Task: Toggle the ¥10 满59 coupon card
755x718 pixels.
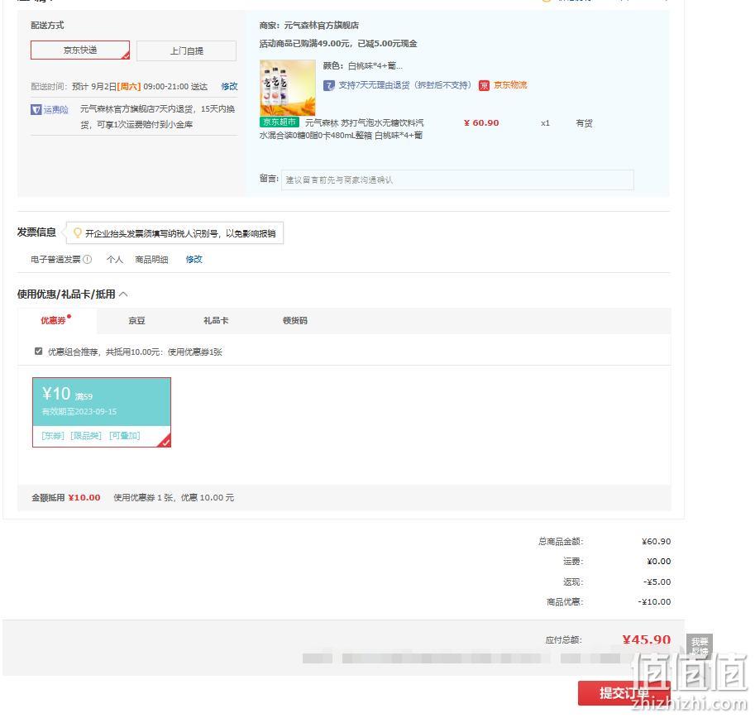Action: coord(102,412)
